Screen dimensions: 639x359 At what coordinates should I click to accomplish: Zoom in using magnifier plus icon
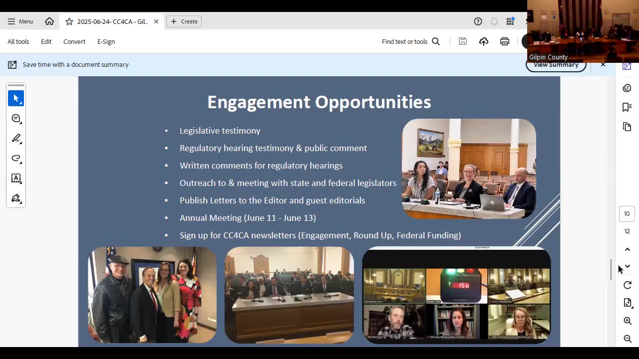[628, 321]
